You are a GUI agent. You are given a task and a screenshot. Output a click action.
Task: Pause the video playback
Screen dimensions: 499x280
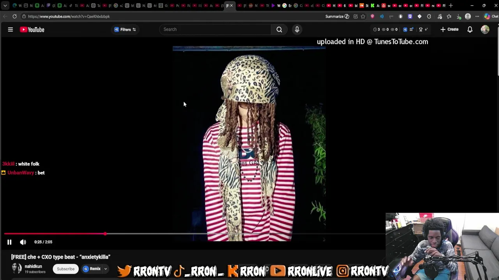click(x=9, y=242)
